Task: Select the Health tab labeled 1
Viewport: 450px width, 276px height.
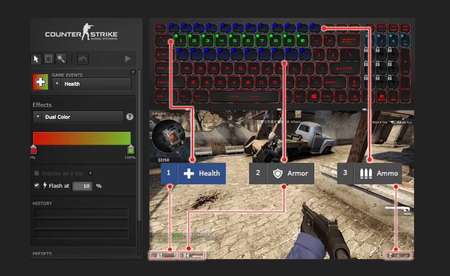Action: pos(193,173)
